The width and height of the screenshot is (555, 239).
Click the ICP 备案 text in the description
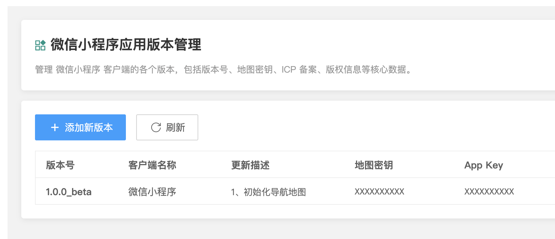tap(299, 70)
